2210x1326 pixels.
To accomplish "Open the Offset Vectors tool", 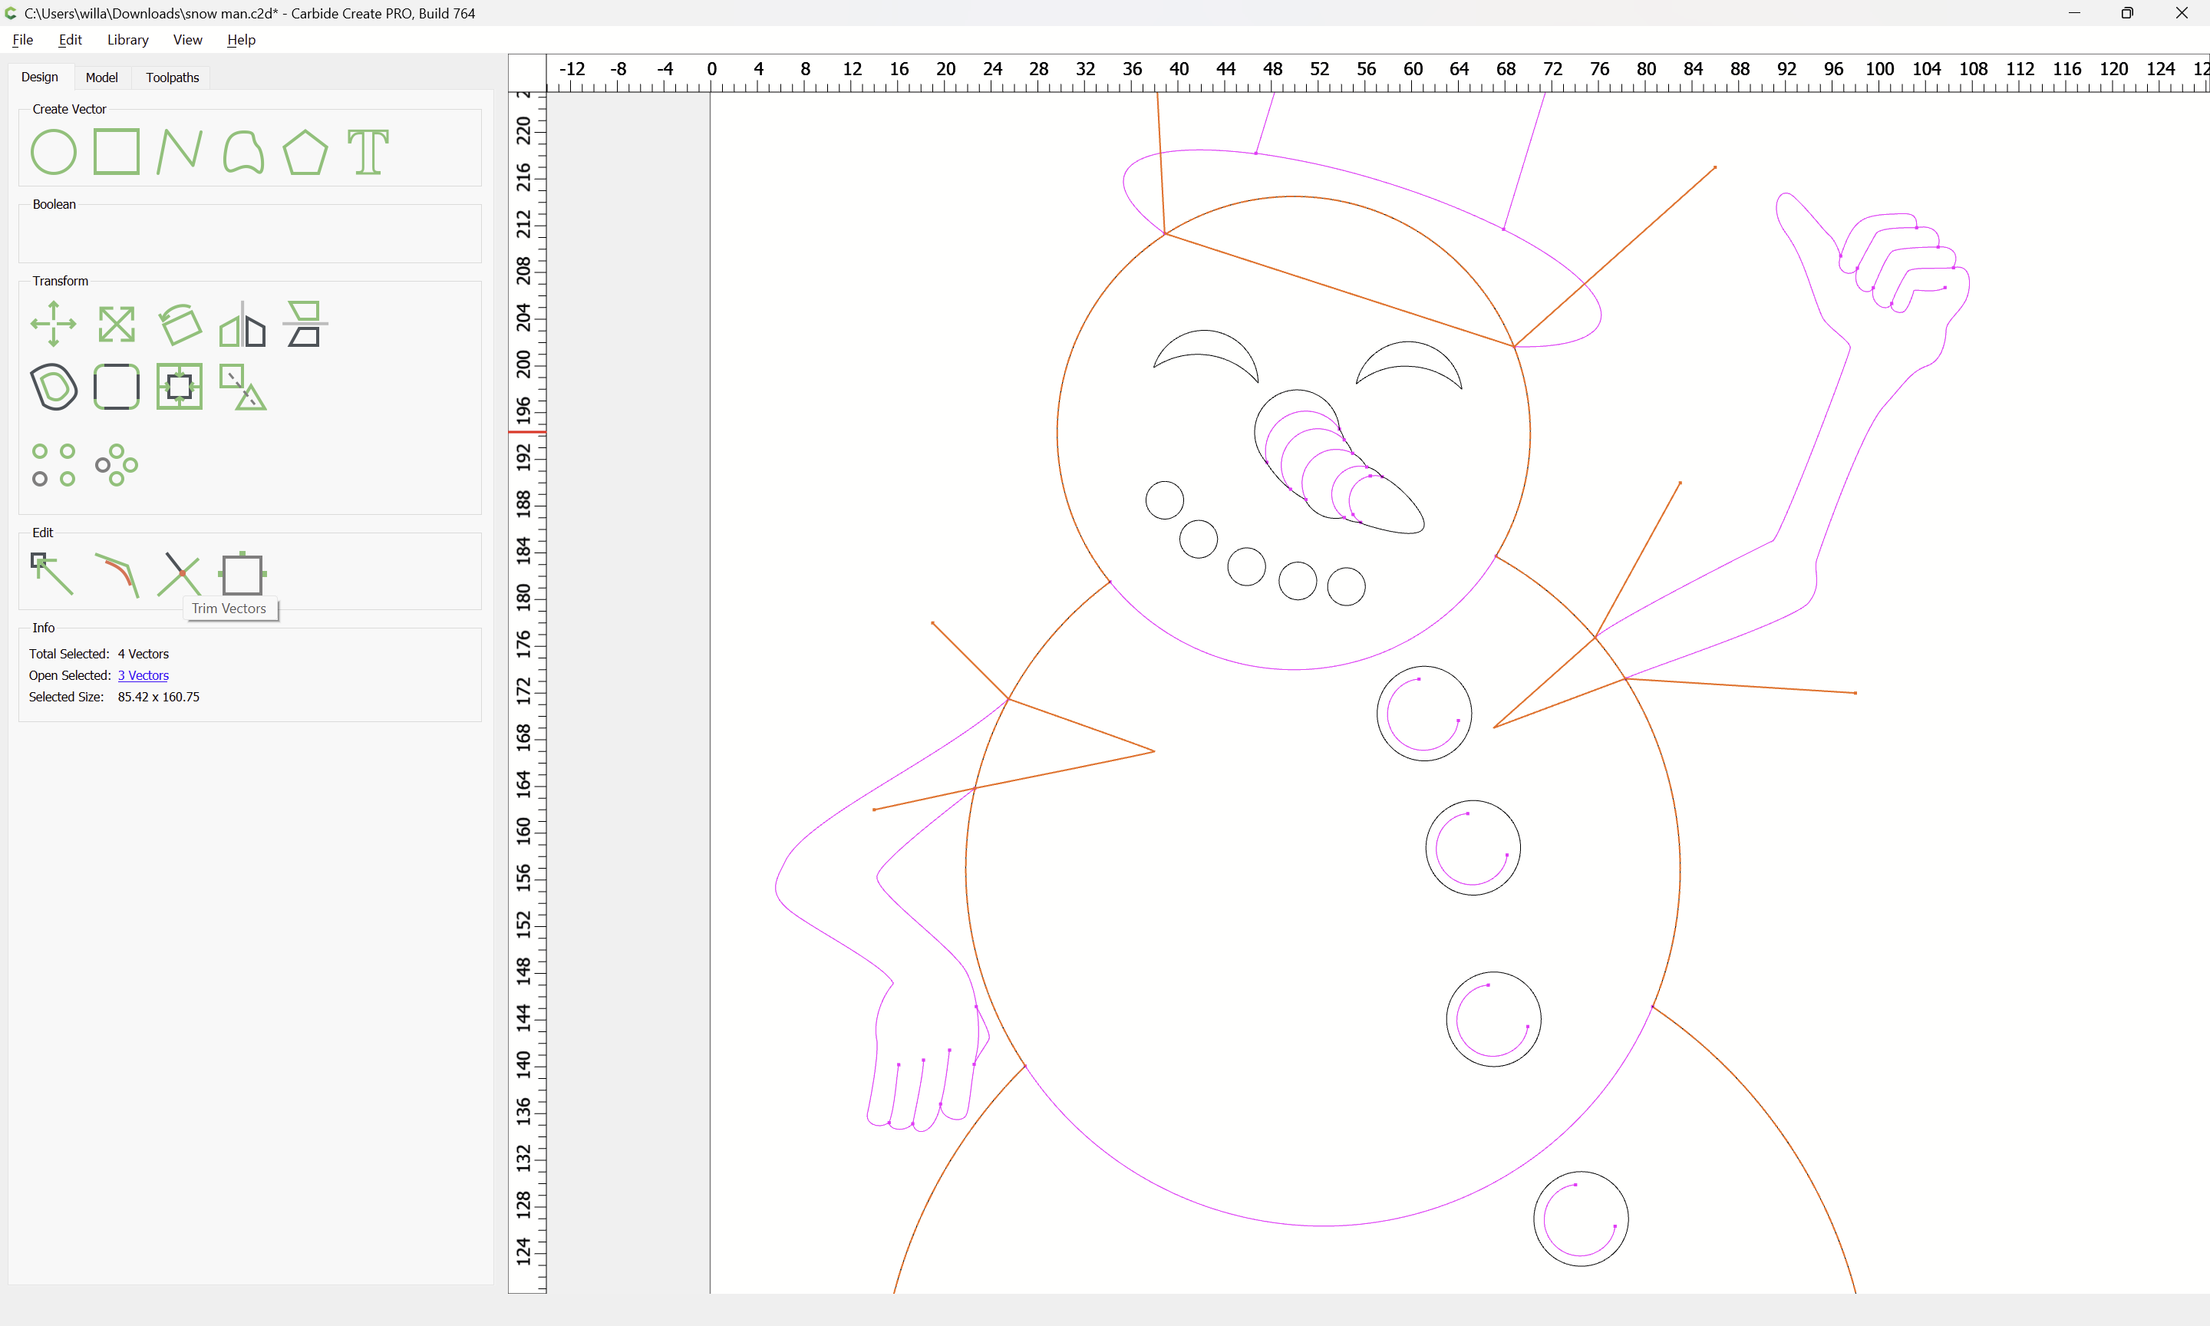I will (x=54, y=387).
